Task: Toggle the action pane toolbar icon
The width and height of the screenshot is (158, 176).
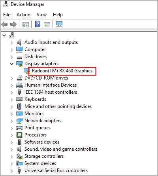Action: tap(47, 25)
